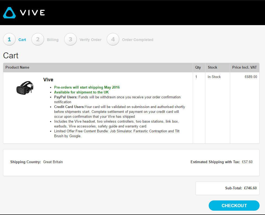Select step 3 circle for Verify Order
Screen dimensions: 265x215
(70, 39)
